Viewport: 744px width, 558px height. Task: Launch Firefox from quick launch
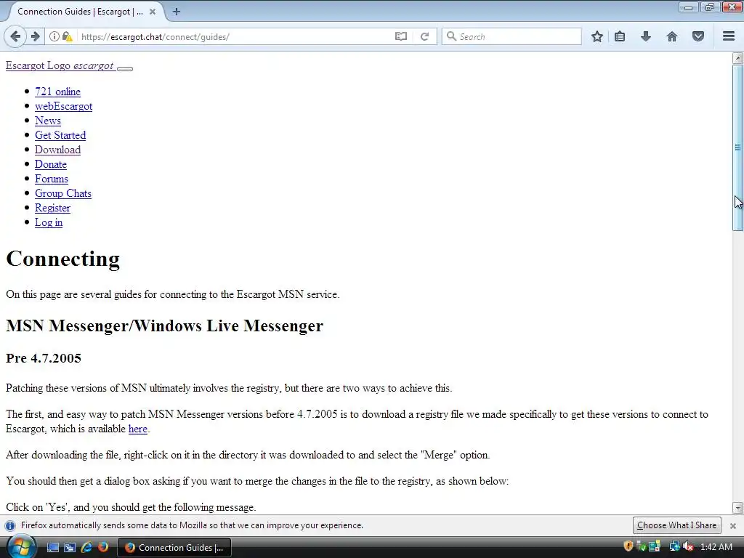[x=102, y=547]
